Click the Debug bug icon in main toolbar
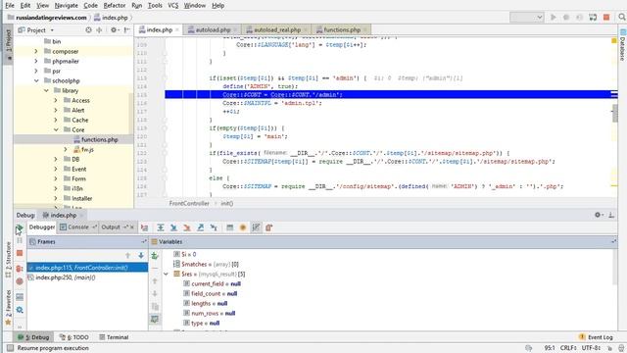The image size is (627, 353). [566, 18]
